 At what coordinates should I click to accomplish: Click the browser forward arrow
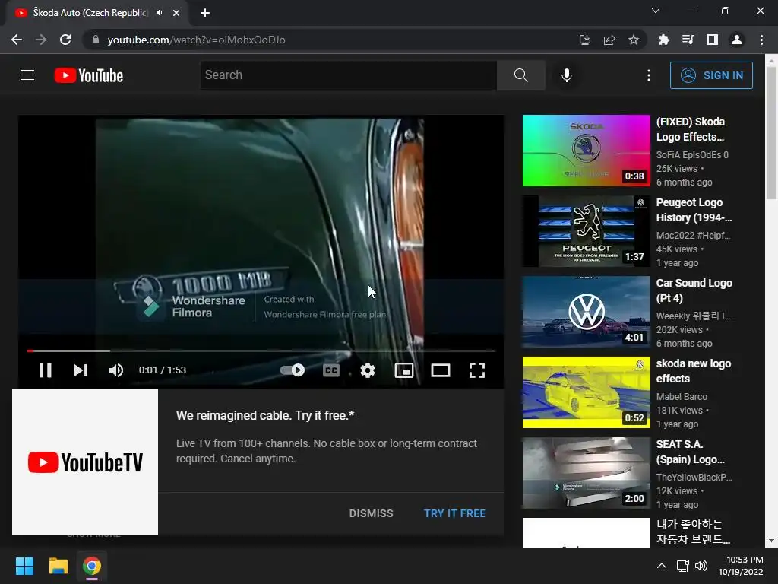point(41,40)
